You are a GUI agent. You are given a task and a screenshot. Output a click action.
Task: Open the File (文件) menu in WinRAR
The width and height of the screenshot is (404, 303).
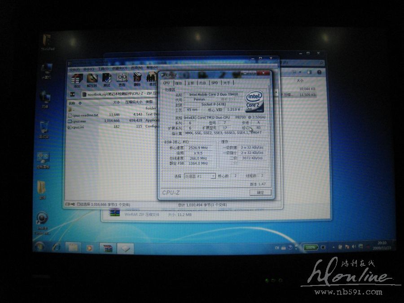74,69
